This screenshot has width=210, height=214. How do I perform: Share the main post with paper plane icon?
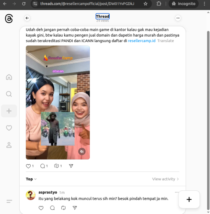(71, 166)
